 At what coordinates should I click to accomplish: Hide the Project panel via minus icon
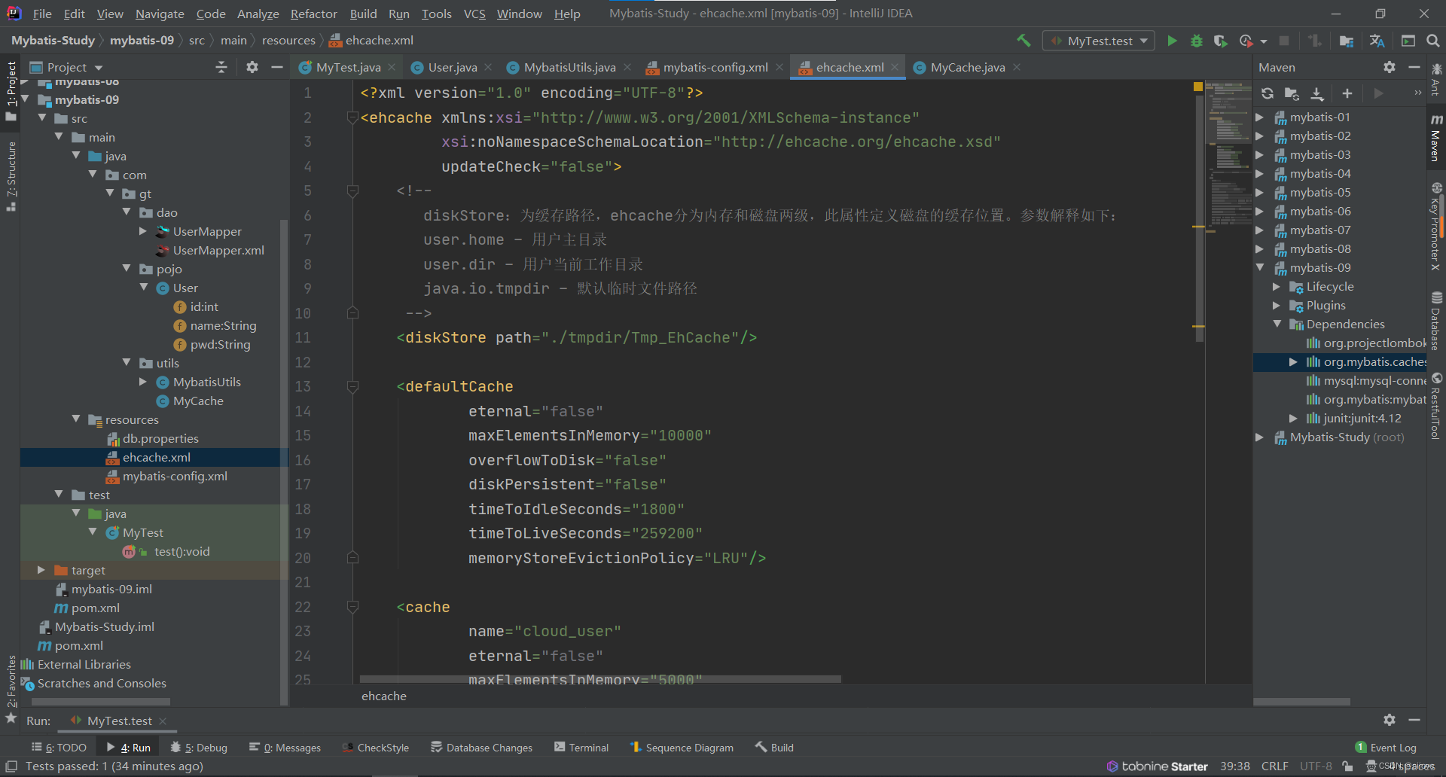coord(277,67)
